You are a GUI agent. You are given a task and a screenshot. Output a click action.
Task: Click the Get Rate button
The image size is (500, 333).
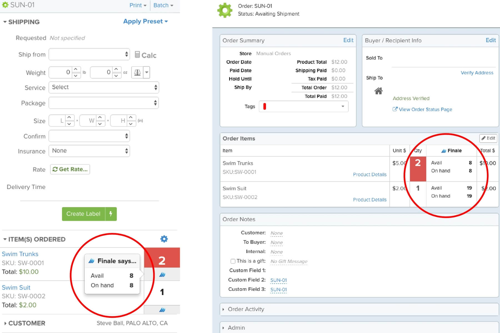tap(70, 169)
